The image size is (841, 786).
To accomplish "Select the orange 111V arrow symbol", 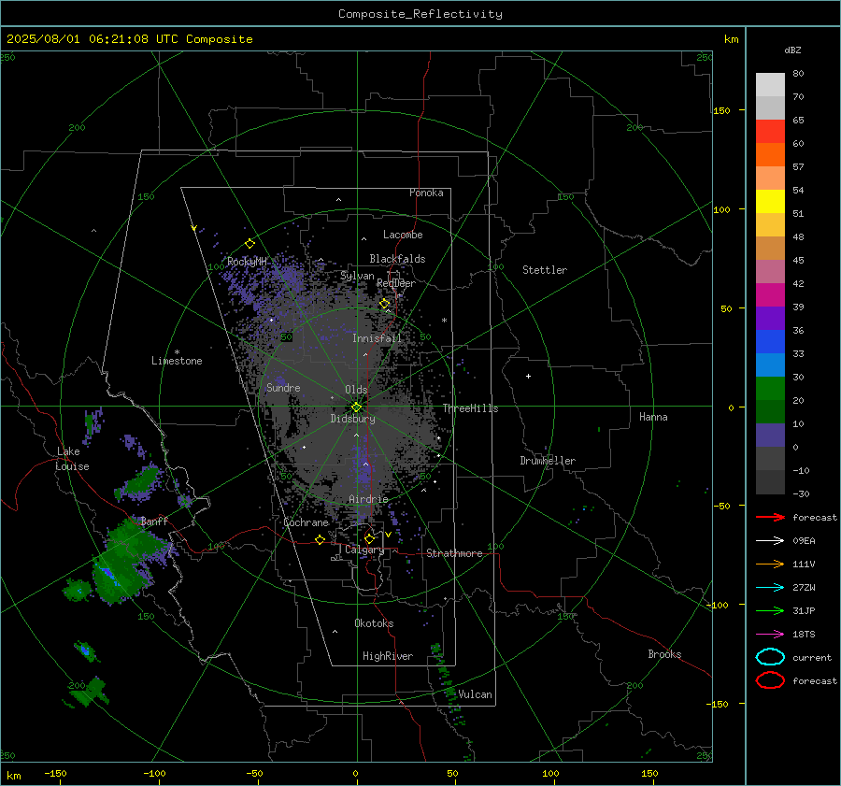I will tap(770, 564).
